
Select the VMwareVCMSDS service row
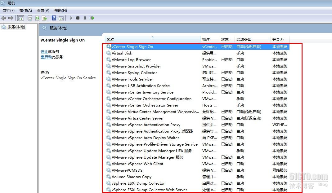click(x=197, y=170)
